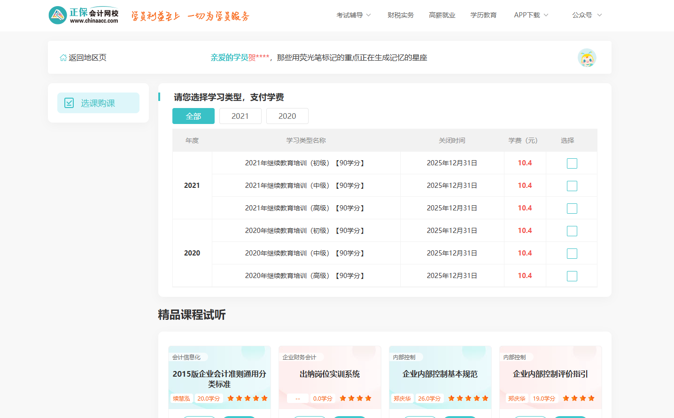
Task: Open the APP下载 dropdown
Action: 531,15
